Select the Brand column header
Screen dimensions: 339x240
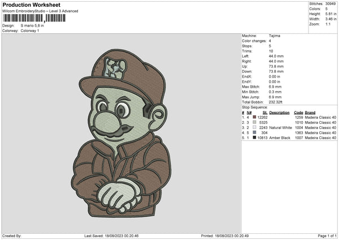(310, 112)
